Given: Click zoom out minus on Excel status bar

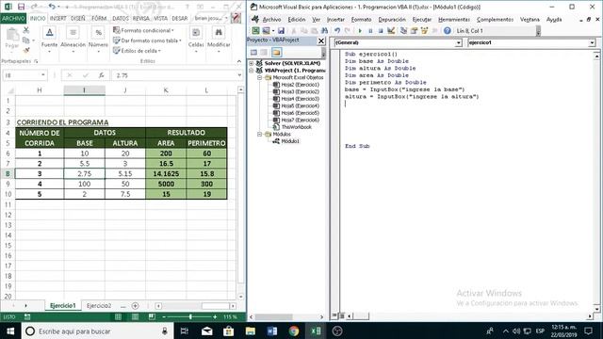Looking at the screenshot, I should [164, 317].
